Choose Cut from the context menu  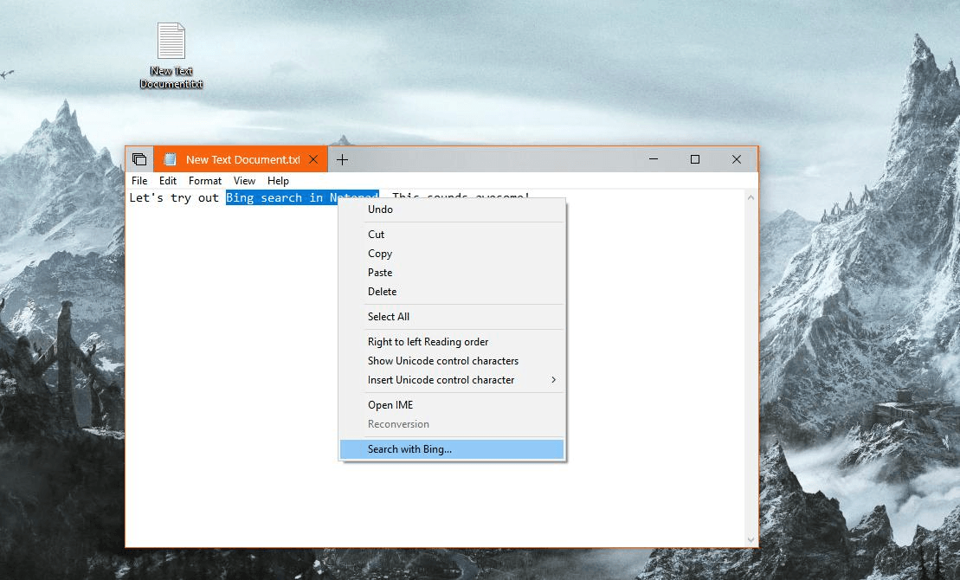(x=452, y=235)
